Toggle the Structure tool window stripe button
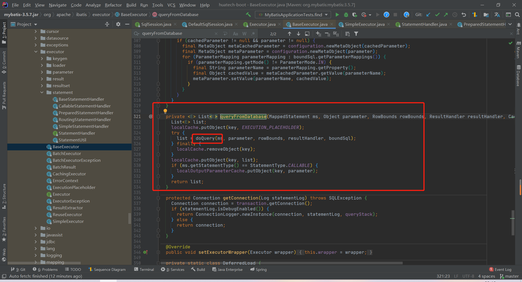Image resolution: width=522 pixels, height=282 pixels. click(4, 196)
